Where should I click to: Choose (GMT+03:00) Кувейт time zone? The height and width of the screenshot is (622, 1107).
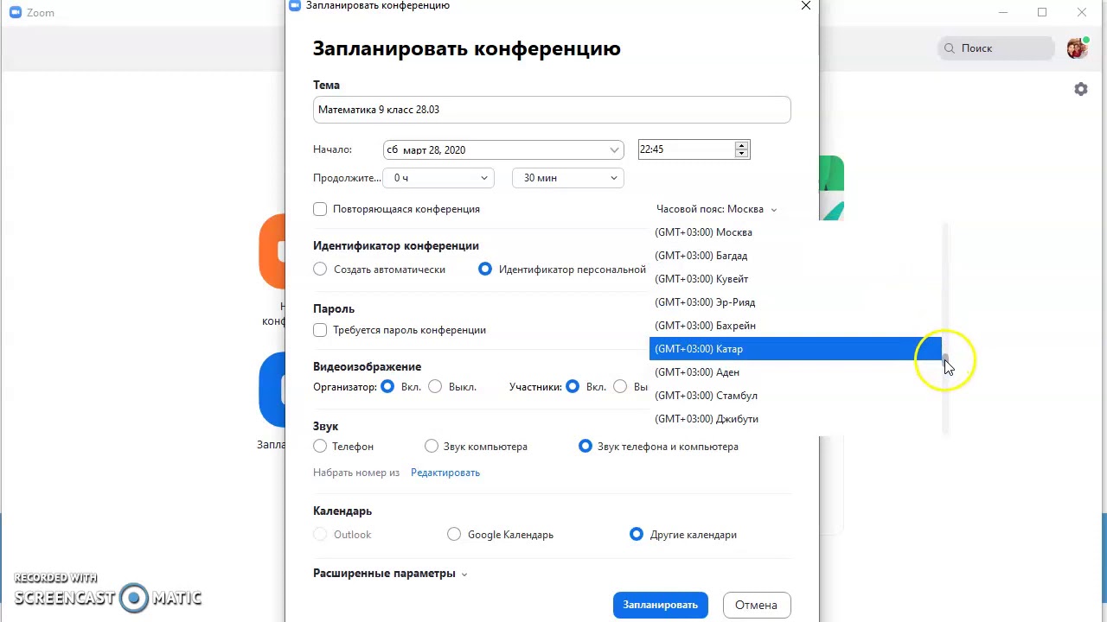click(795, 279)
